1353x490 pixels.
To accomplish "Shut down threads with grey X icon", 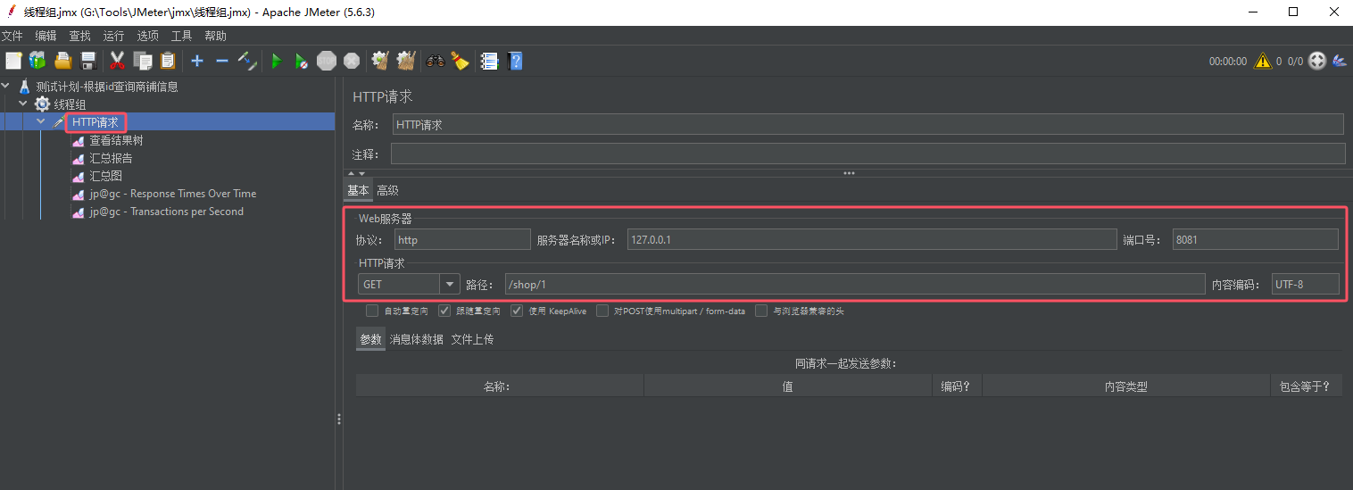I will pos(352,61).
